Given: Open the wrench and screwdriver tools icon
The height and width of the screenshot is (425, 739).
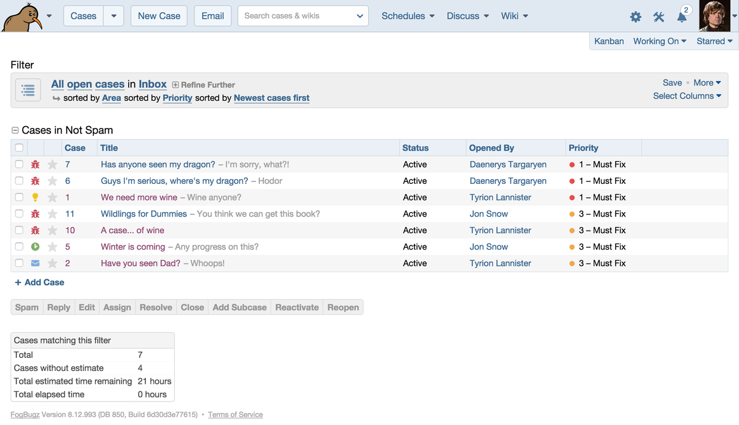Looking at the screenshot, I should (659, 17).
